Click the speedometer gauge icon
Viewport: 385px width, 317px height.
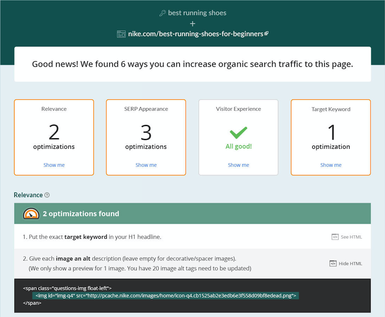(x=31, y=213)
